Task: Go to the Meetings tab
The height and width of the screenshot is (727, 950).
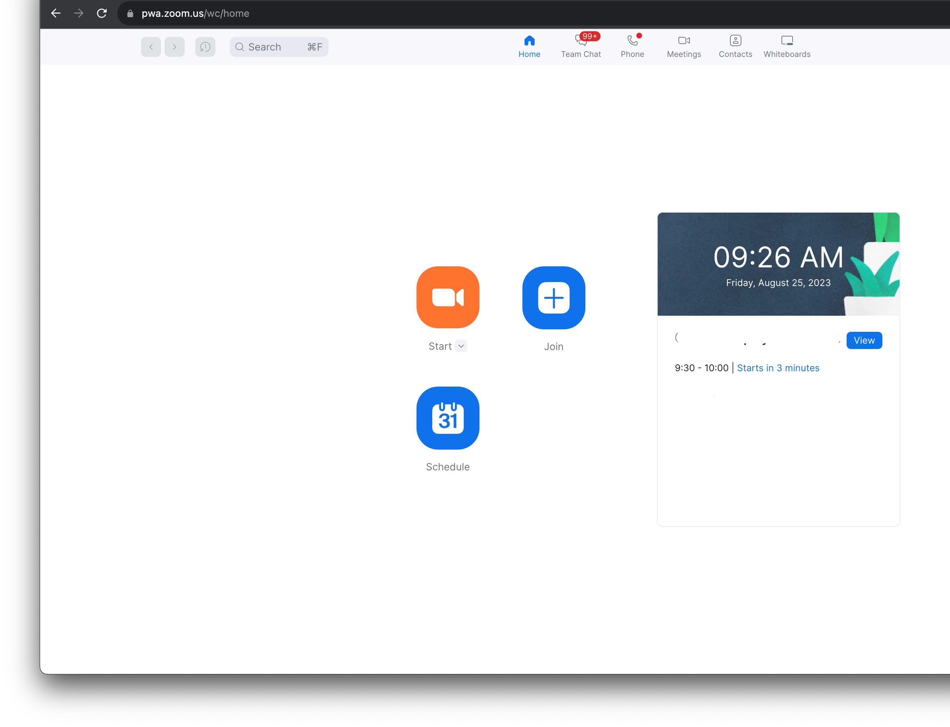Action: click(x=683, y=46)
